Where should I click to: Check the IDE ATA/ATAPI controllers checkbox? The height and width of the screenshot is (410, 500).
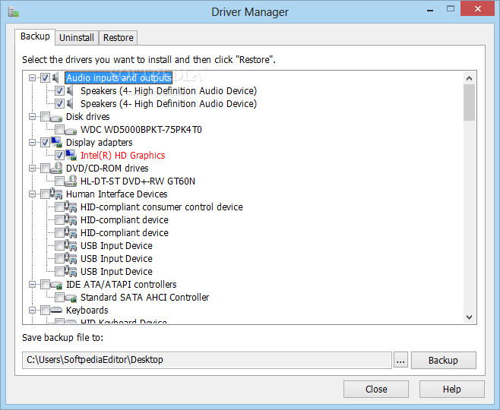45,284
